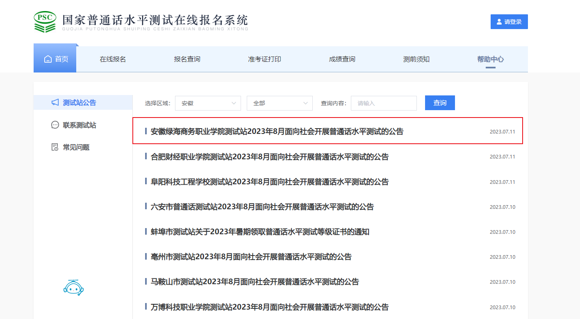Go to 准考证打印 page

click(264, 59)
